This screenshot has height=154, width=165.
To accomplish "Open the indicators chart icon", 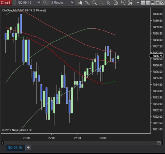I will point(130,3).
